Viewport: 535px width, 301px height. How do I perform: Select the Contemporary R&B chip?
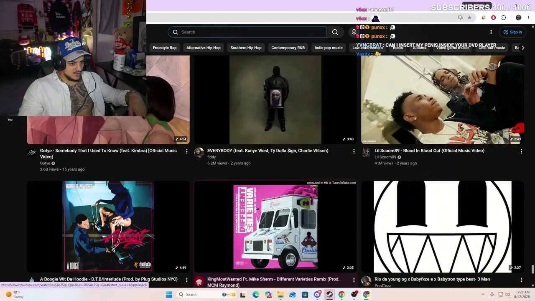(x=288, y=48)
